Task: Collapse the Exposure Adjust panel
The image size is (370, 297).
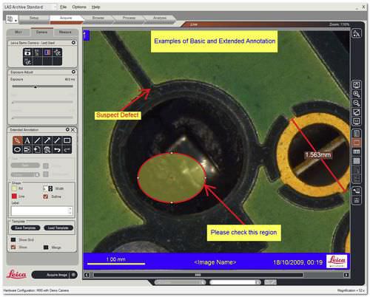Action: pos(73,72)
